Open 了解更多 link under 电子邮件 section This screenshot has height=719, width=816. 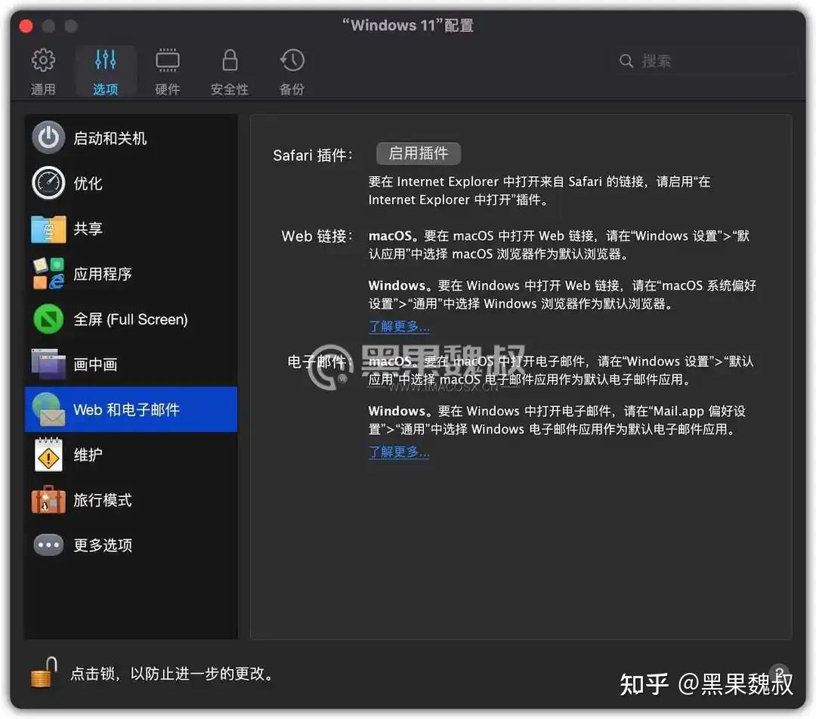[399, 452]
